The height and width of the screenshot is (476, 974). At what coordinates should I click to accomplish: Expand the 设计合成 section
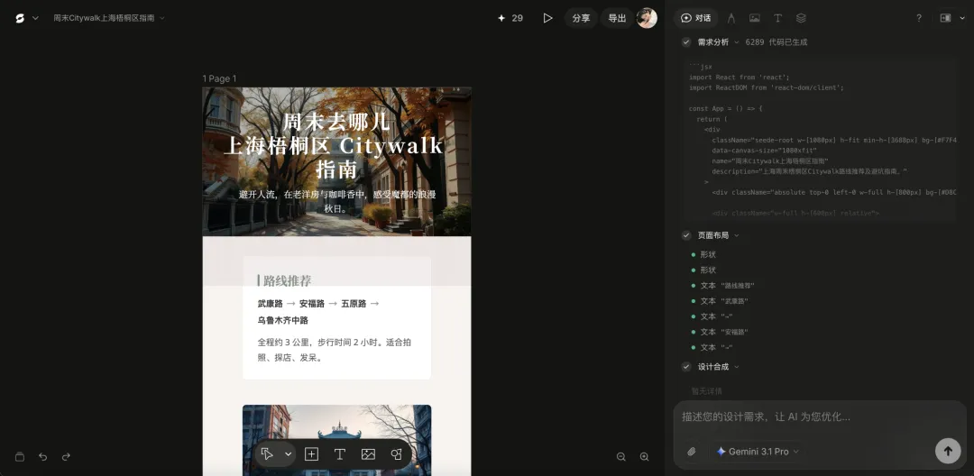[x=737, y=367]
